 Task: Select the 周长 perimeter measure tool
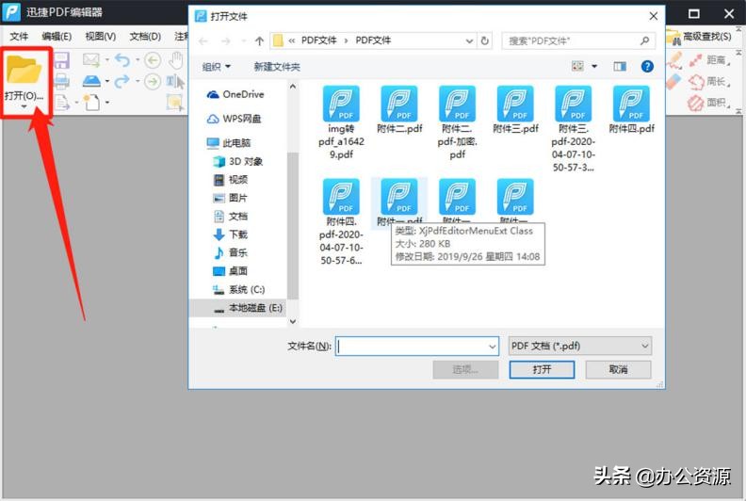point(709,81)
